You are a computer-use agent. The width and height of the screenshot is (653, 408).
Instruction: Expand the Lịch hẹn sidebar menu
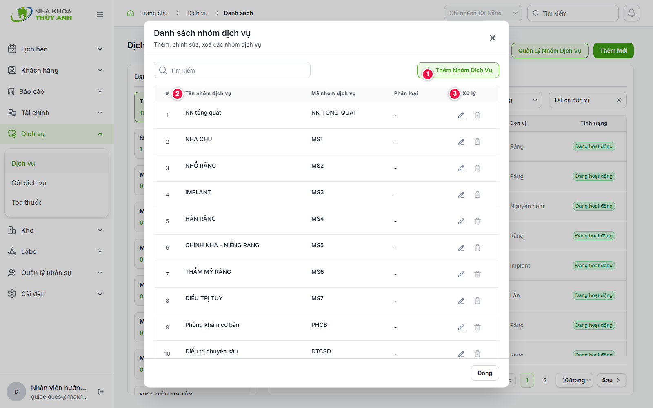coord(57,49)
